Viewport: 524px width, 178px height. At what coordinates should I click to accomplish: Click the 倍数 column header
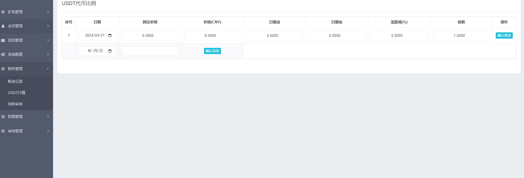point(461,22)
